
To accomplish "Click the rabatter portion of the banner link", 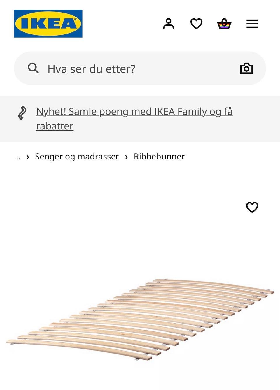I will (55, 126).
